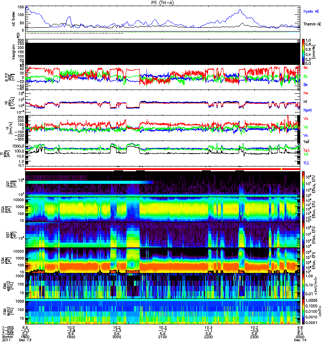Click the 1800 time tick label
This screenshot has width=325, height=346.
pos(25,337)
